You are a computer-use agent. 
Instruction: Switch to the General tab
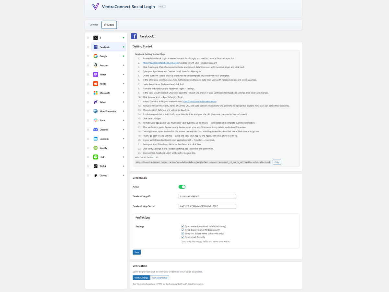[x=93, y=24]
